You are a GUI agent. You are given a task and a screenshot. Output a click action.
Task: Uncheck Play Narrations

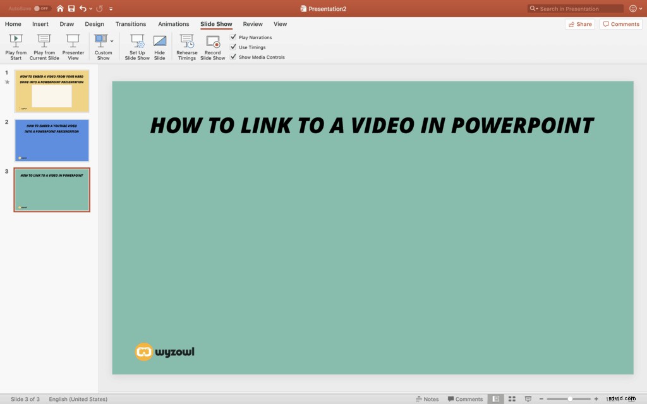(233, 37)
